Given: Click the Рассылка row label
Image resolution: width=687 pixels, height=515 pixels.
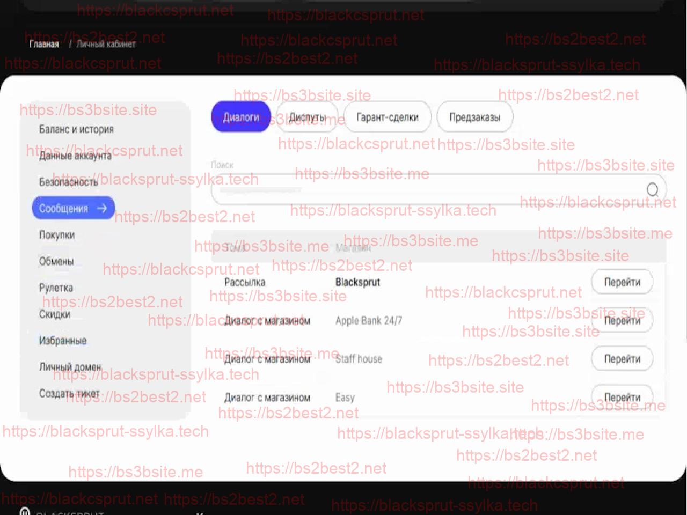Looking at the screenshot, I should [x=245, y=282].
